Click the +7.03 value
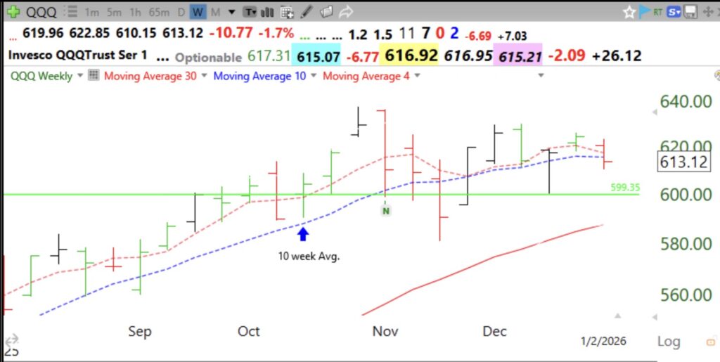 (512, 37)
